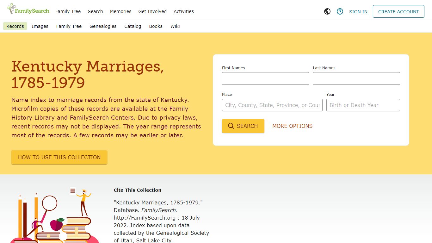Viewport: 432px width, 243px height.
Task: Open the Get Involved menu
Action: tap(152, 11)
